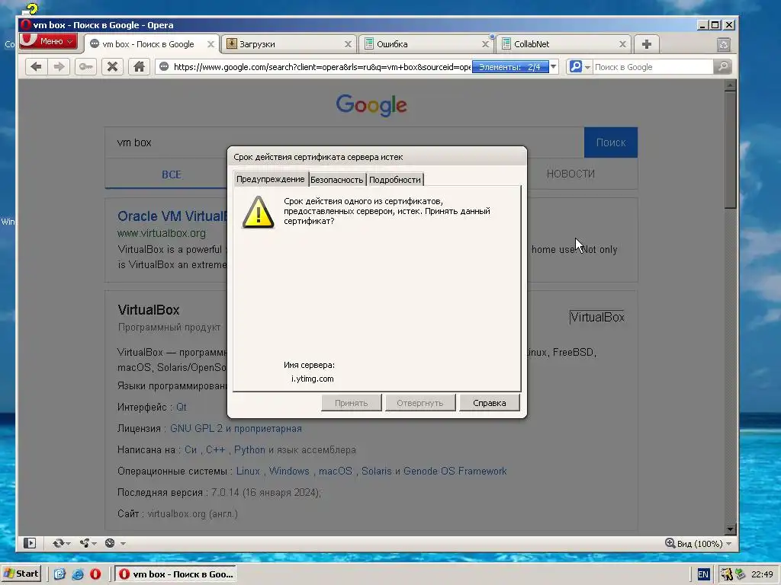Launch Opera from quick launch icon
The height and width of the screenshot is (585, 781).
click(95, 574)
